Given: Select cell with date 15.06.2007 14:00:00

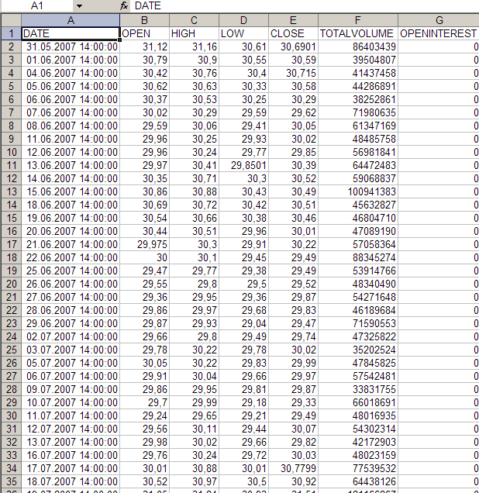Looking at the screenshot, I should click(70, 191).
